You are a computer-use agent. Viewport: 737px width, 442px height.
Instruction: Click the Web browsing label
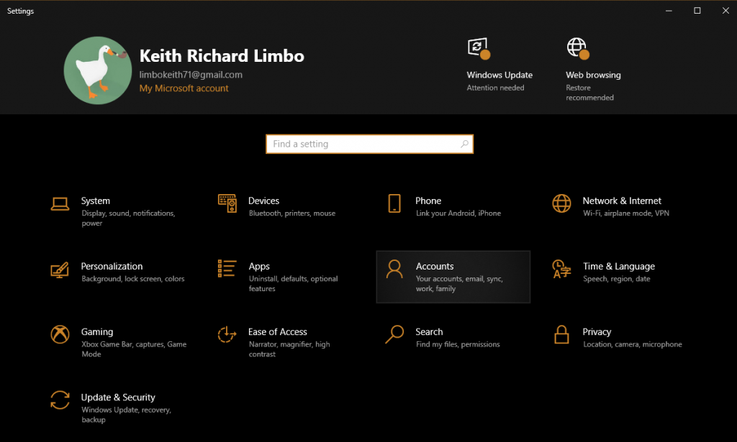pos(593,75)
